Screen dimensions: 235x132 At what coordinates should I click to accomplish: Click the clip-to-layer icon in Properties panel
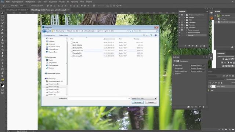coord(188,107)
